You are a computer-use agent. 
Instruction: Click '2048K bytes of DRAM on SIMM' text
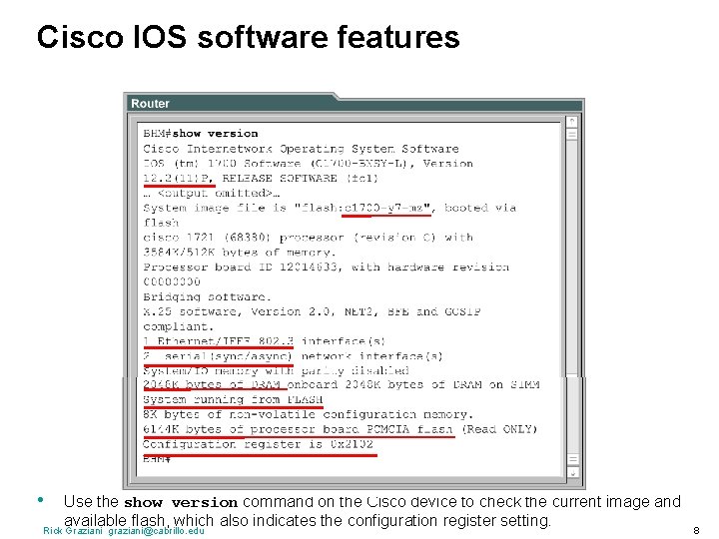pos(442,384)
